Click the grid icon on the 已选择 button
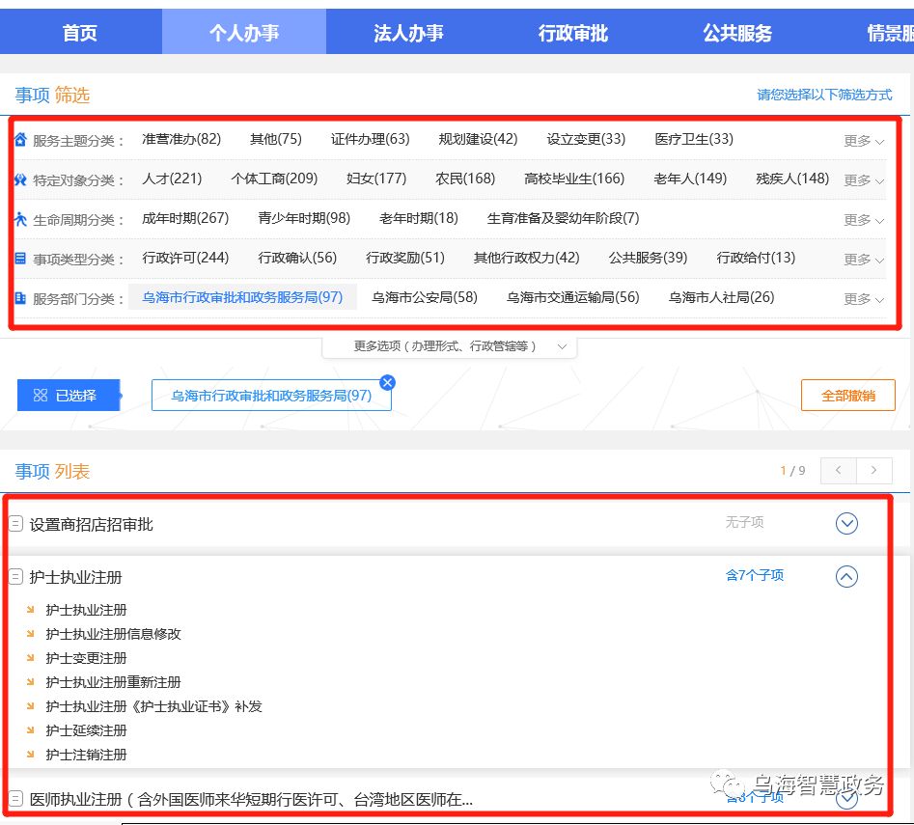 point(39,395)
